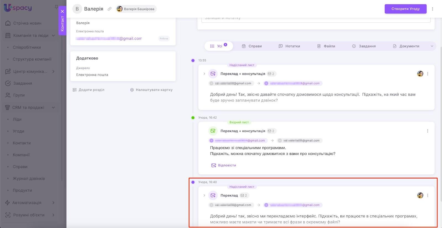Screen dimensions: 442x228
Task: Click the note input field
Action: coord(316,19)
